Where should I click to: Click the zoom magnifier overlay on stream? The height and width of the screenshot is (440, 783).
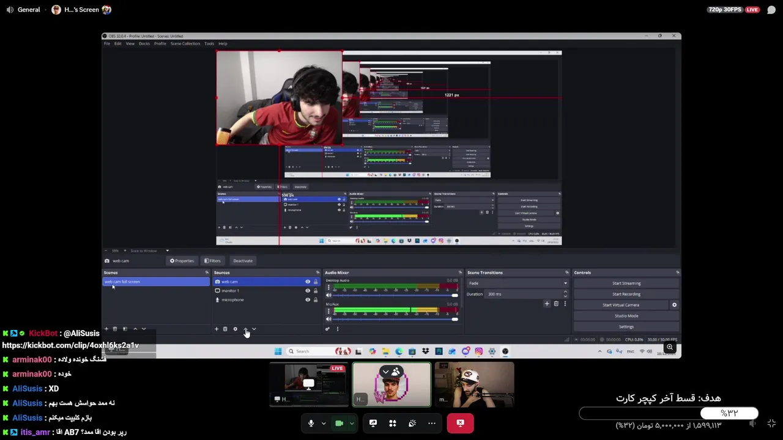point(670,348)
